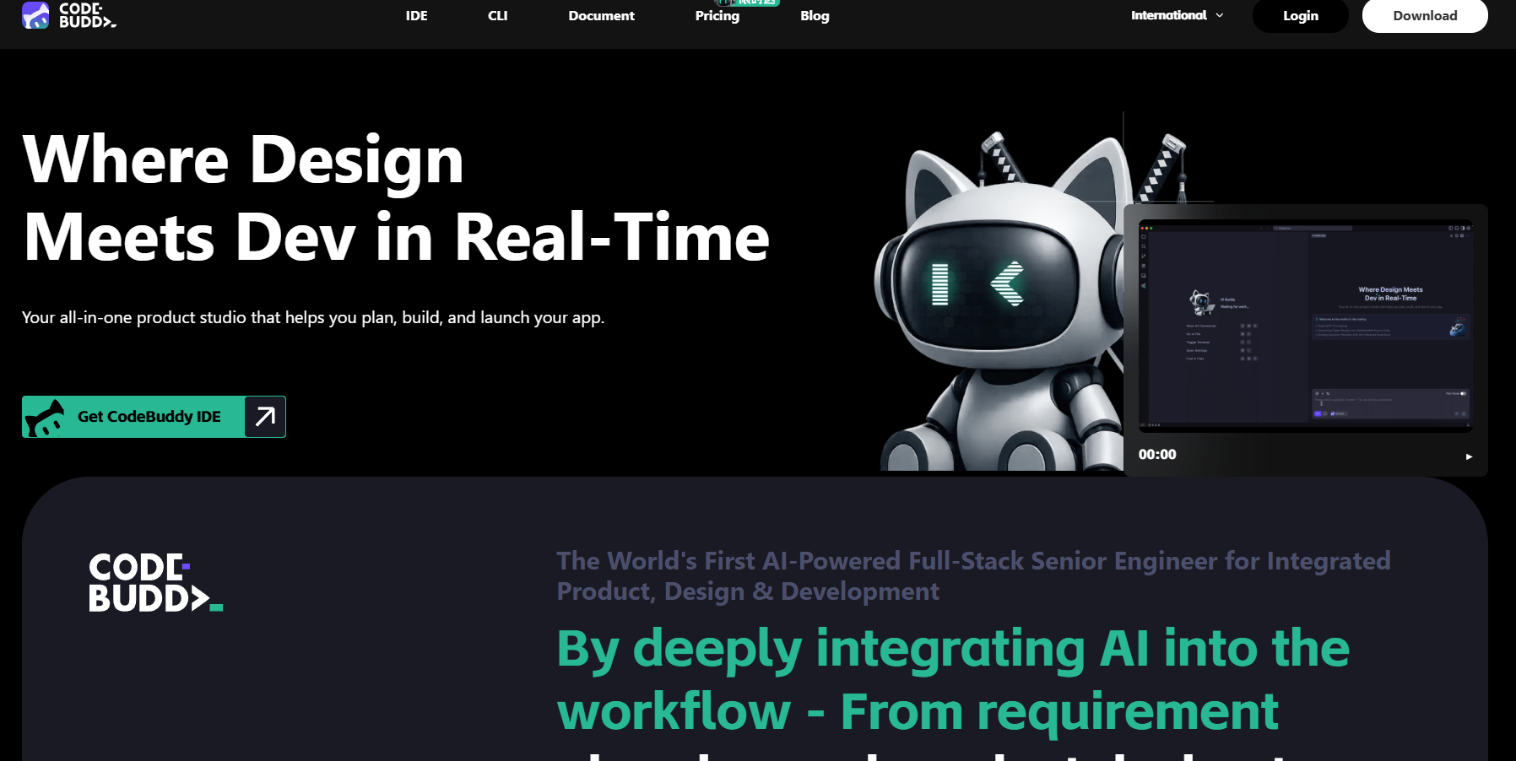Expand the International region dropdown
The height and width of the screenshot is (761, 1516).
[x=1177, y=15]
